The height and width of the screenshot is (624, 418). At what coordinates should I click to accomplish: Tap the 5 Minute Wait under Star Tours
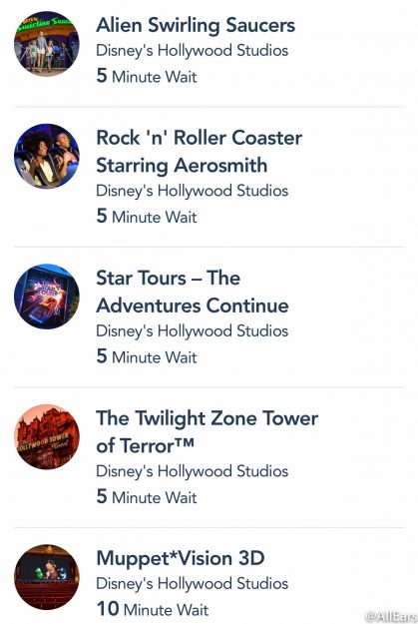click(147, 356)
